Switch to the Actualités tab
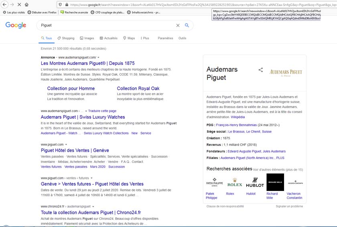Viewport: 337px width, 227px height. click(x=109, y=38)
